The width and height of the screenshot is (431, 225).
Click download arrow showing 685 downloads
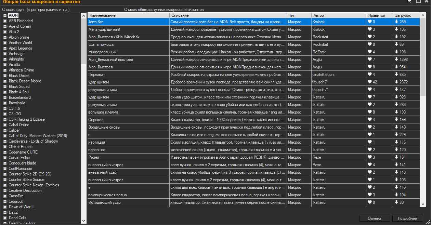[396, 75]
